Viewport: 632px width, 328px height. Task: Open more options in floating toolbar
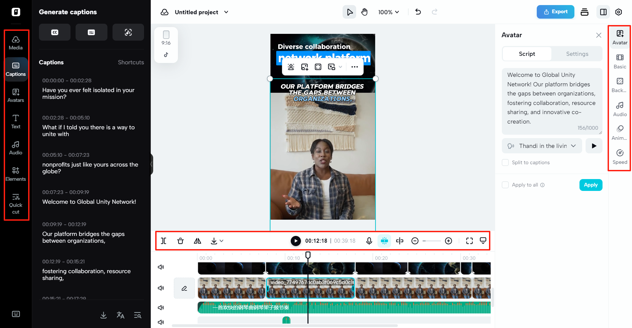[354, 67]
